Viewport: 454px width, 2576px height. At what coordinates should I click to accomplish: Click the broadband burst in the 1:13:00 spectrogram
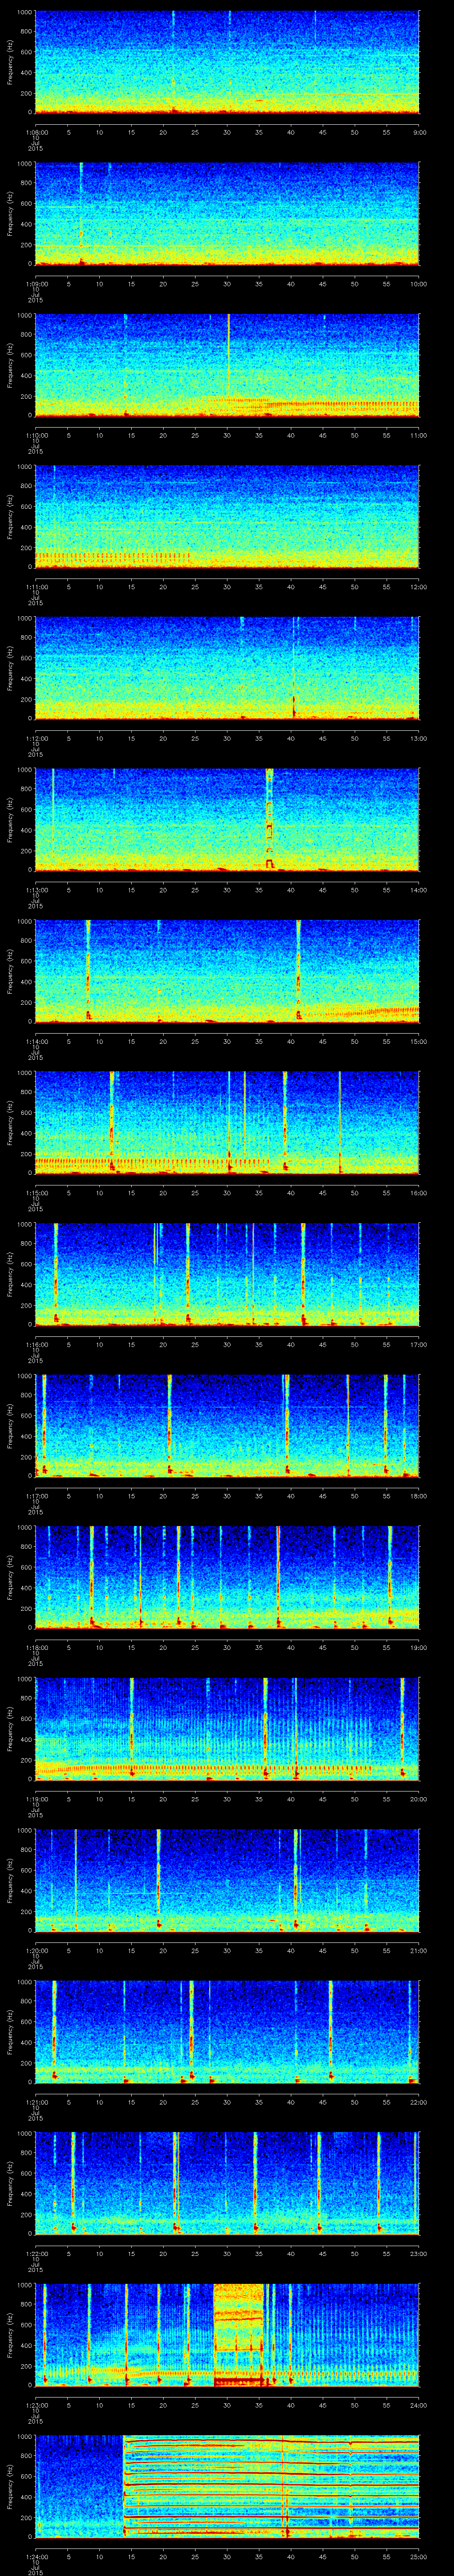[x=270, y=819]
